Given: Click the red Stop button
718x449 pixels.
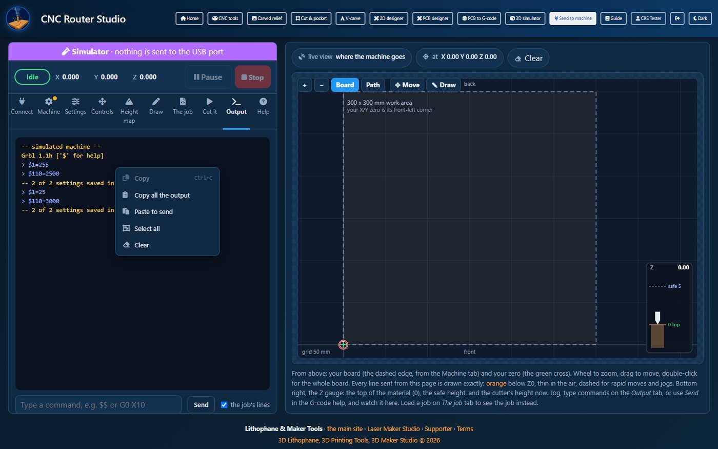Looking at the screenshot, I should (253, 77).
